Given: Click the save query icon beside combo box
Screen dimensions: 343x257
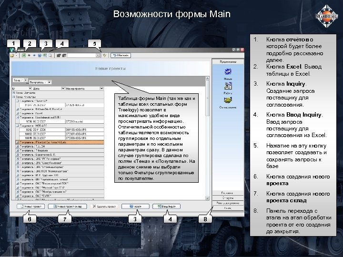Looking at the screenshot, I should pyautogui.click(x=105, y=55).
